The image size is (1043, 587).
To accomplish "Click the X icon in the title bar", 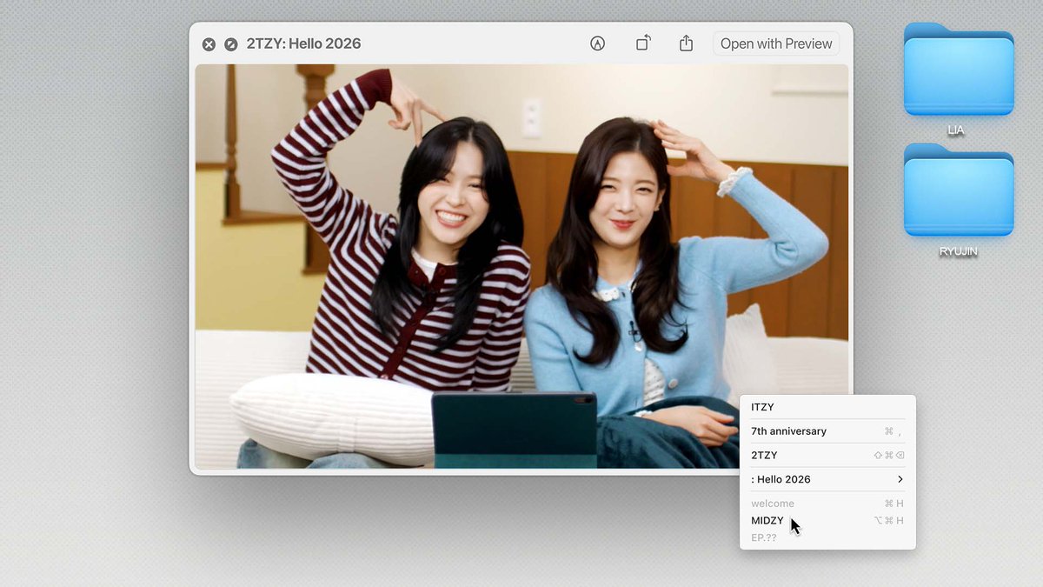I will tap(208, 43).
